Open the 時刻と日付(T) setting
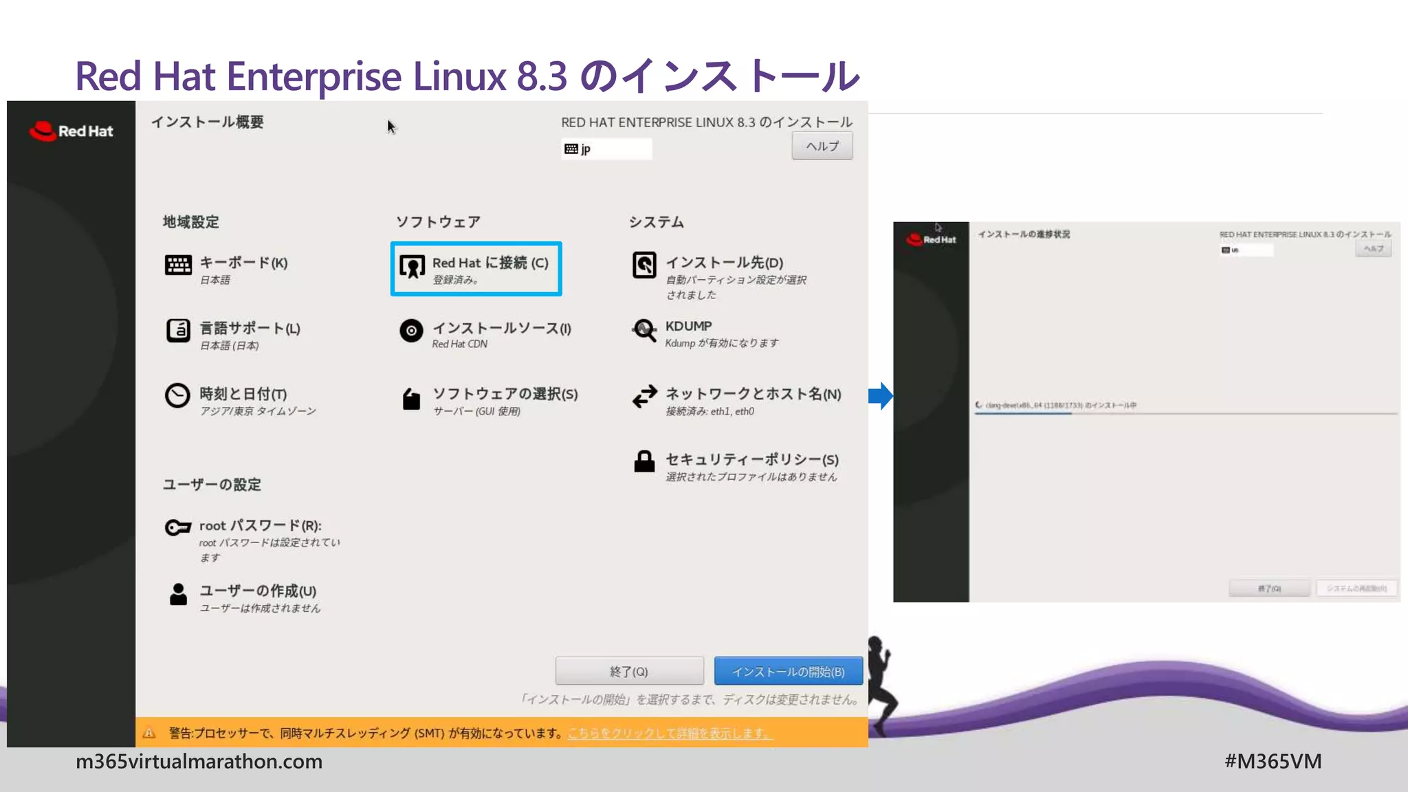The image size is (1408, 792). click(243, 394)
